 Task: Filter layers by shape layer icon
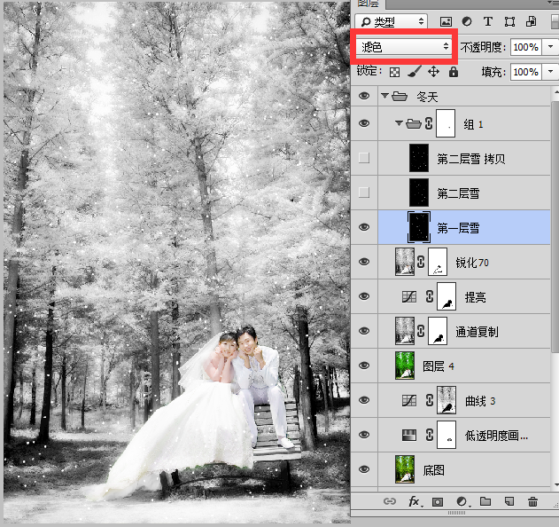tap(509, 22)
